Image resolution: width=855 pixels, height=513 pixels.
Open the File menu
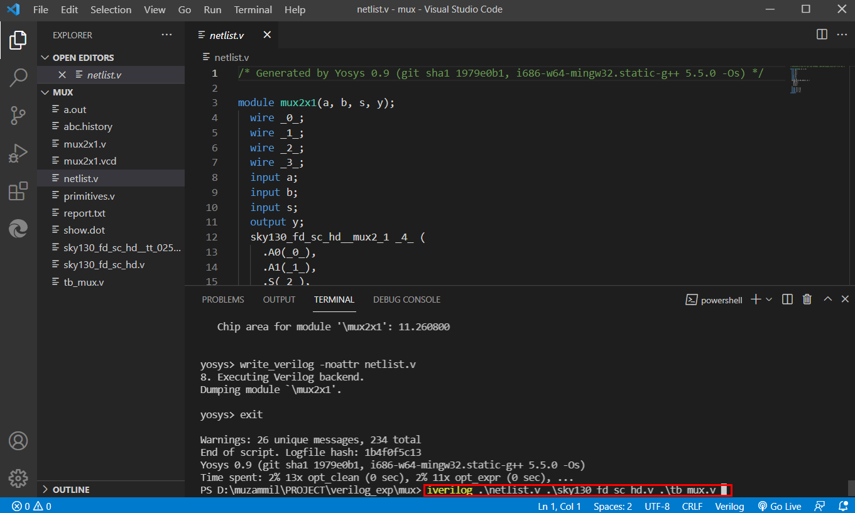click(40, 10)
